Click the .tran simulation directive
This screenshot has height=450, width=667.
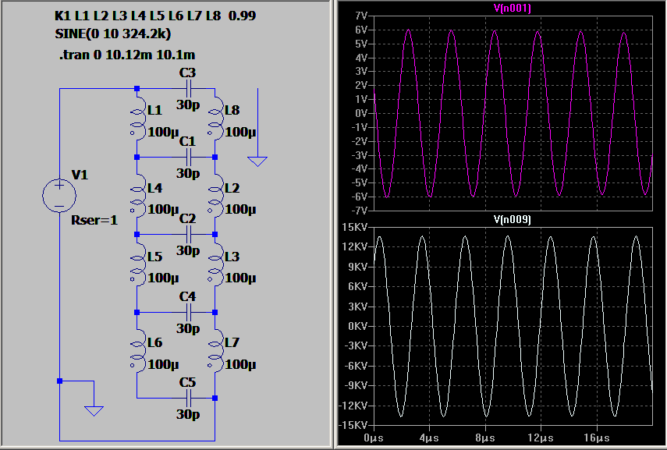127,55
